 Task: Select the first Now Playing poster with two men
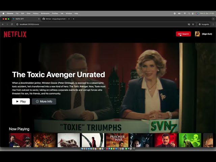coord(20,140)
